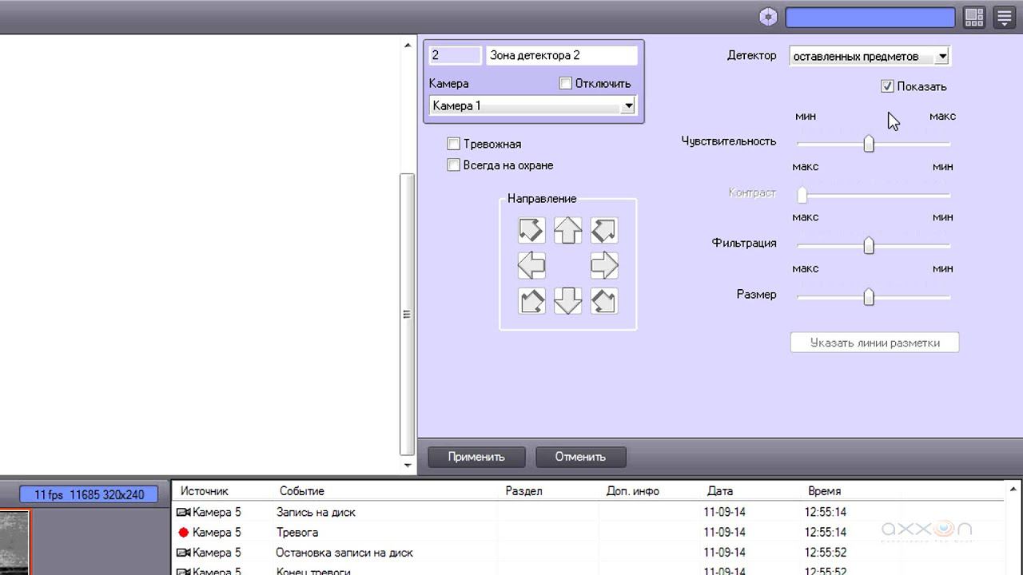Image resolution: width=1023 pixels, height=575 pixels.
Task: Click the down direction arrow in Направление
Action: click(567, 301)
